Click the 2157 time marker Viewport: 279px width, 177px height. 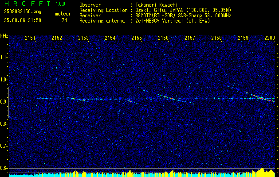[x=190, y=38]
